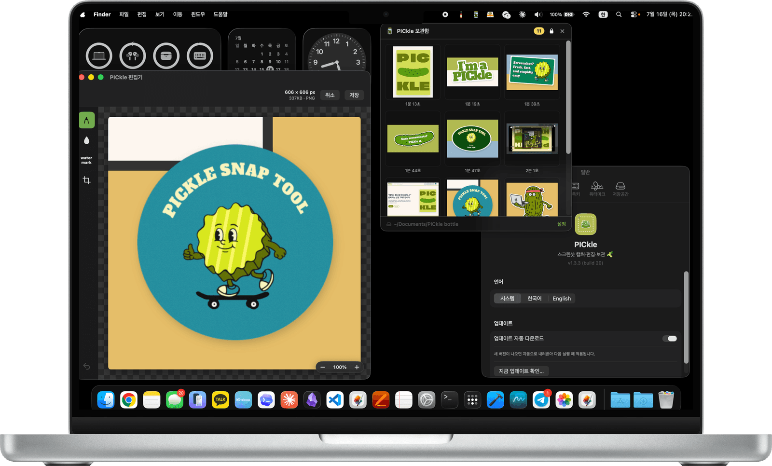Zoom out with the minus button

tap(323, 367)
